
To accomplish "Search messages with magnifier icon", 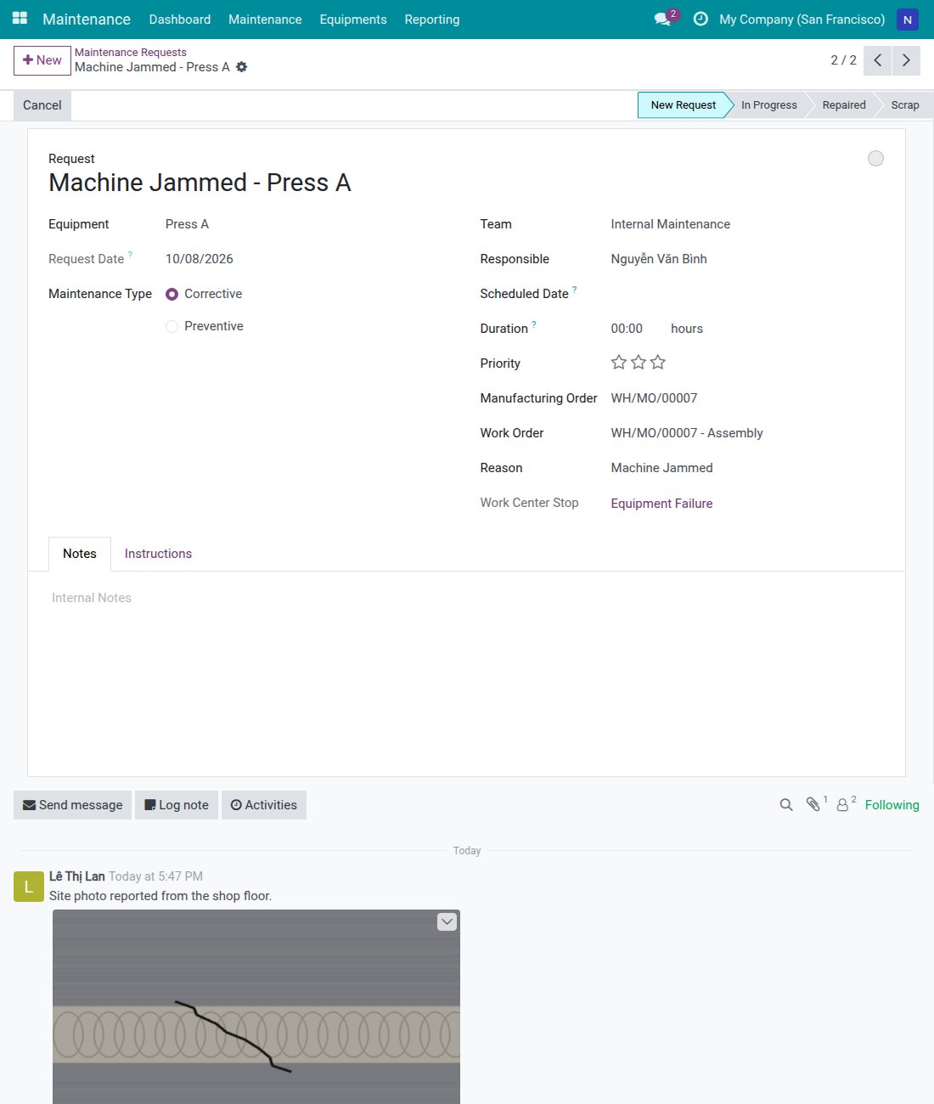I will [x=786, y=805].
